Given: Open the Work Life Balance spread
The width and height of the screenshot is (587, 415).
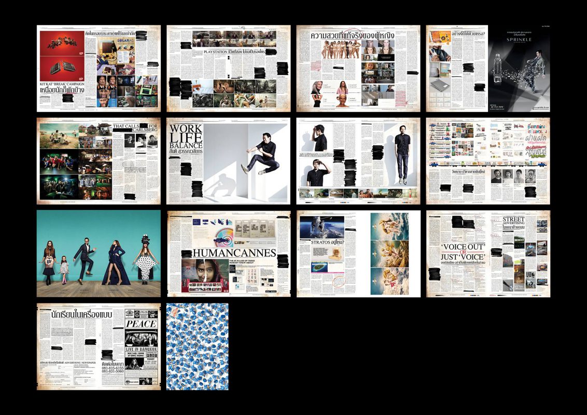Looking at the screenshot, I should tap(228, 161).
